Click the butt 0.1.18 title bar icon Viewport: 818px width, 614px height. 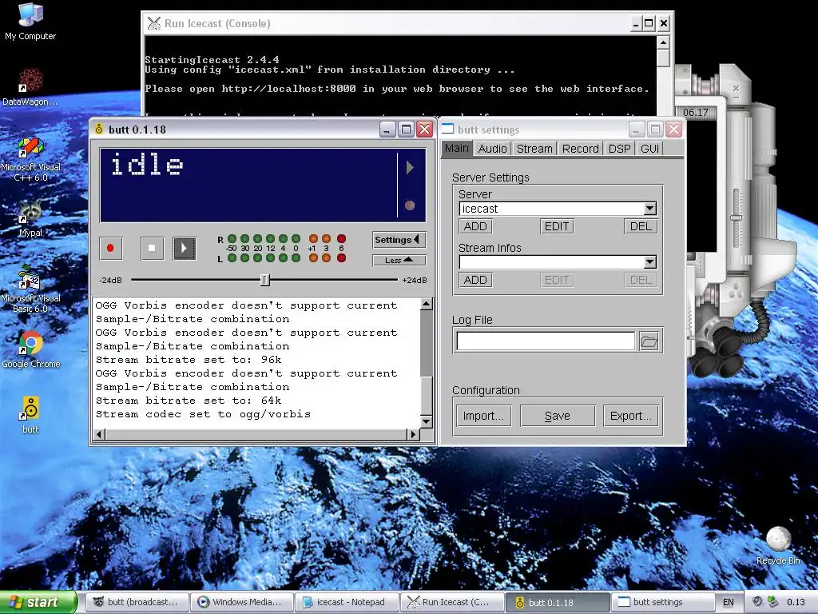[98, 129]
